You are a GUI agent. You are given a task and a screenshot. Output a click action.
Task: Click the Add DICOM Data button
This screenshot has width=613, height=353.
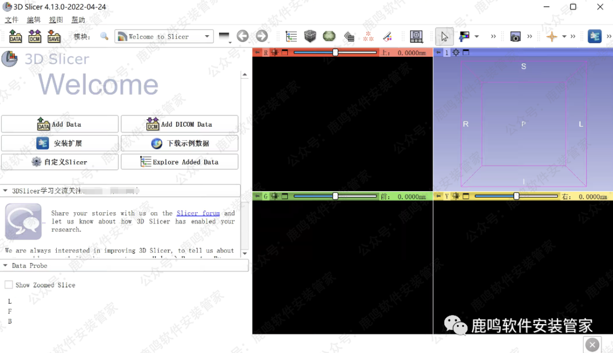[179, 124]
